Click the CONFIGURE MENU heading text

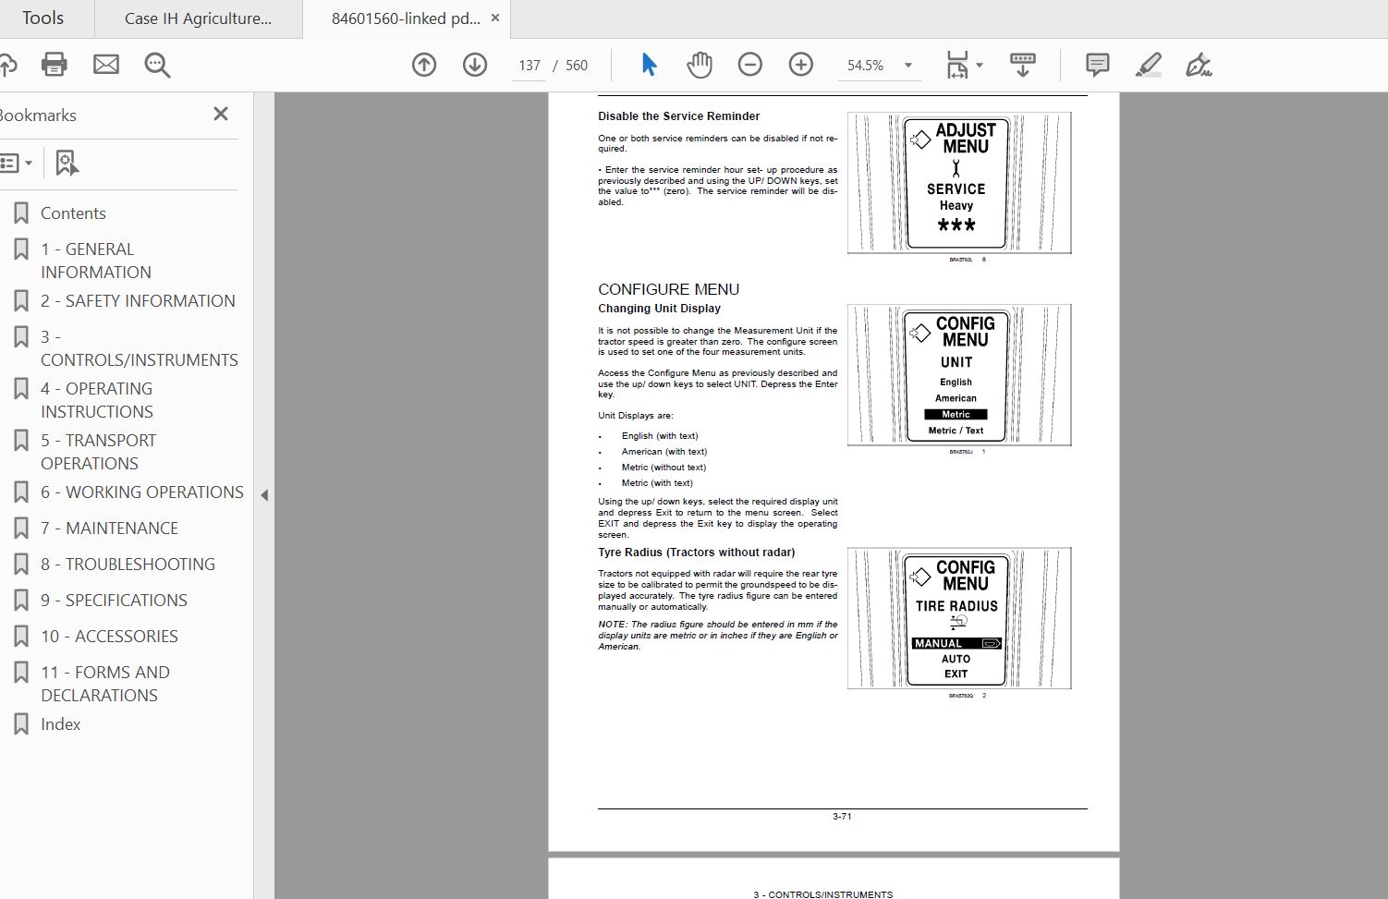click(668, 289)
